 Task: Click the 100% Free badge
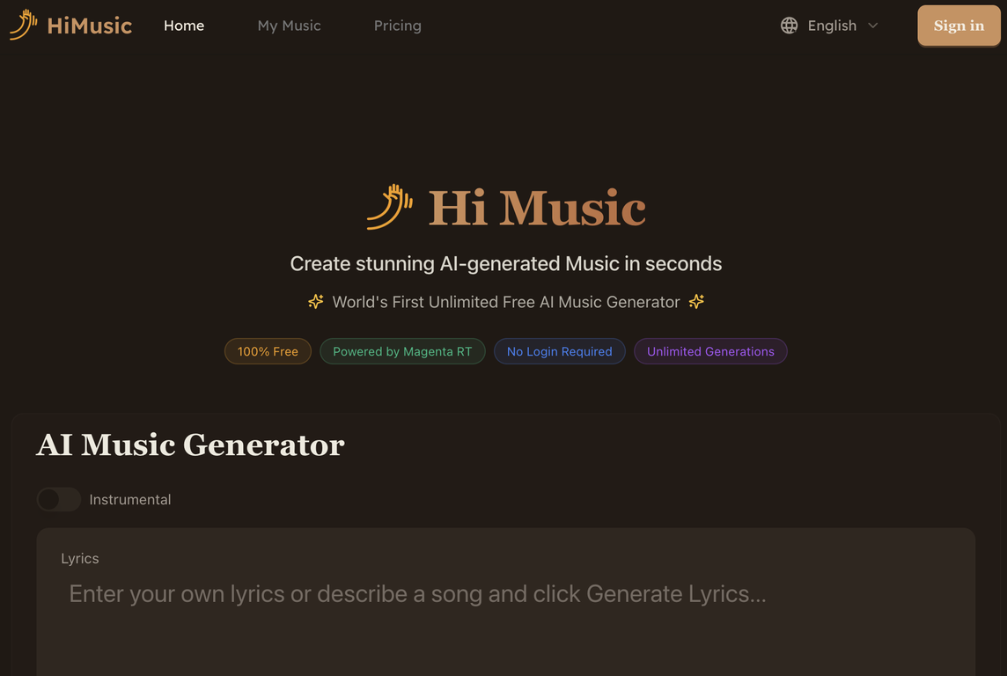[268, 351]
